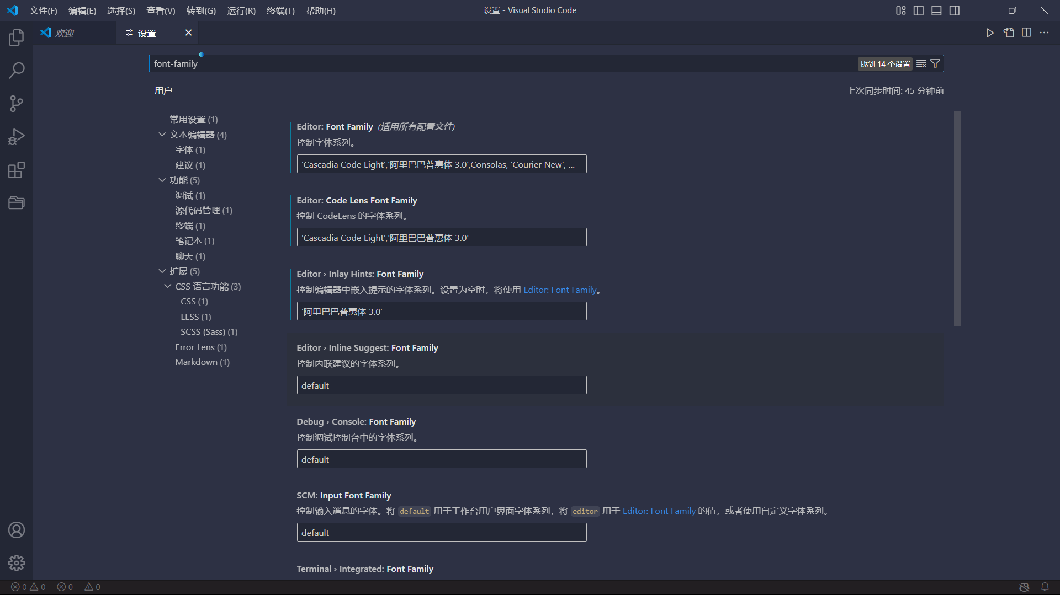
Task: Select the 用户 settings scope tab
Action: click(163, 91)
